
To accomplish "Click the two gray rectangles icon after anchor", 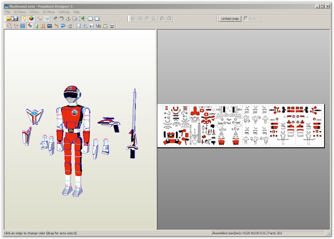I will point(75,19).
